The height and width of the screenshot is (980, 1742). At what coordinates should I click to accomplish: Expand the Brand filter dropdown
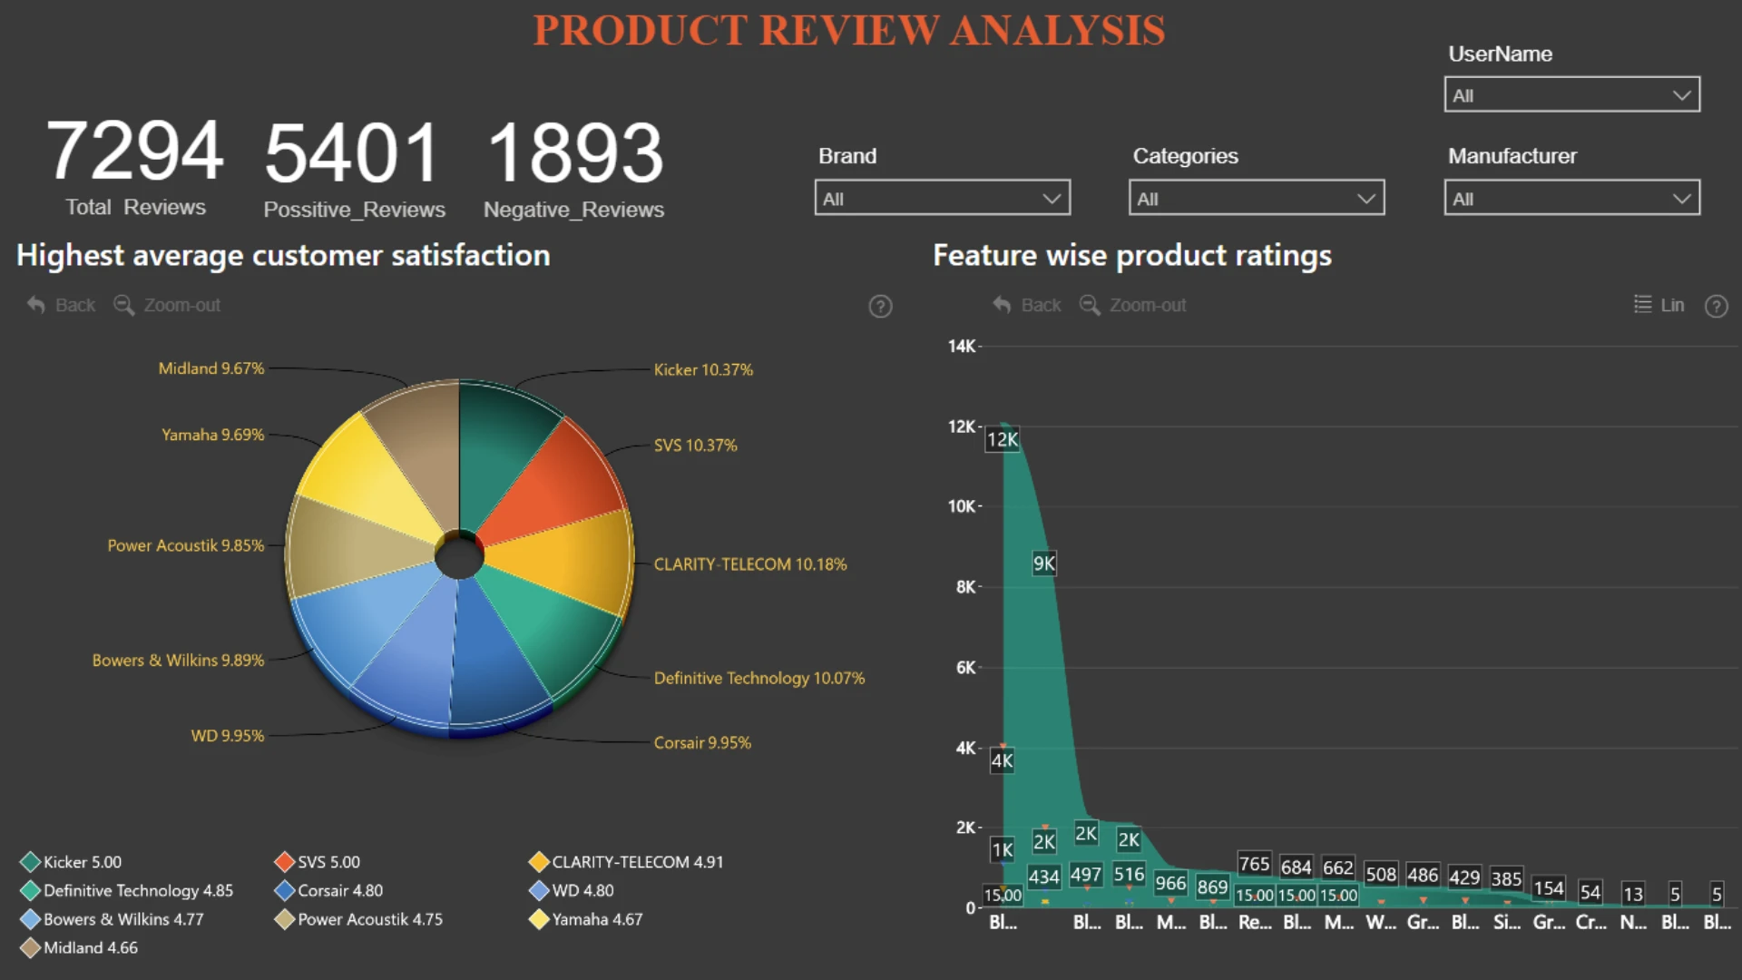pyautogui.click(x=942, y=198)
